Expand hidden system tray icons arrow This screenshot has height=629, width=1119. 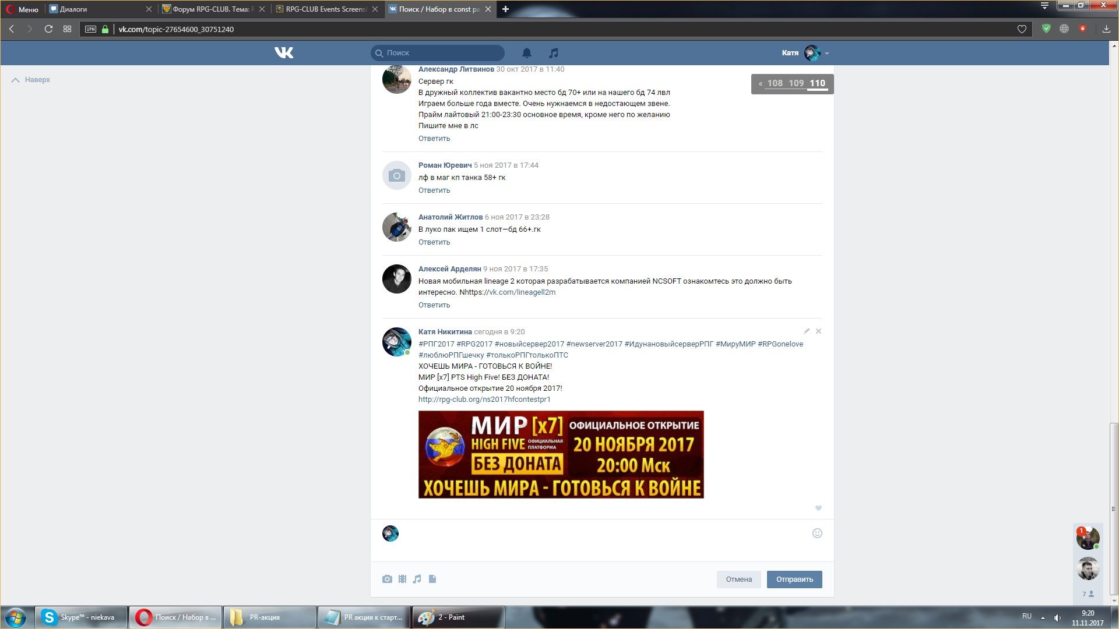tap(1043, 617)
